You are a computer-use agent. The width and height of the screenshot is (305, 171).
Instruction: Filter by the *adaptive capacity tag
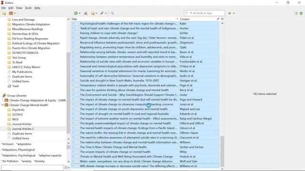(50, 155)
